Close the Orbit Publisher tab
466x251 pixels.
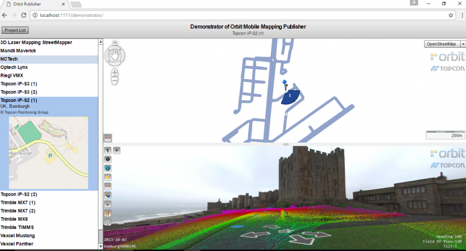[63, 4]
